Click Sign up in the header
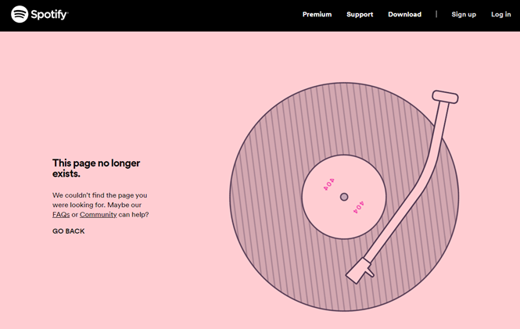The height and width of the screenshot is (329, 520). coord(464,15)
